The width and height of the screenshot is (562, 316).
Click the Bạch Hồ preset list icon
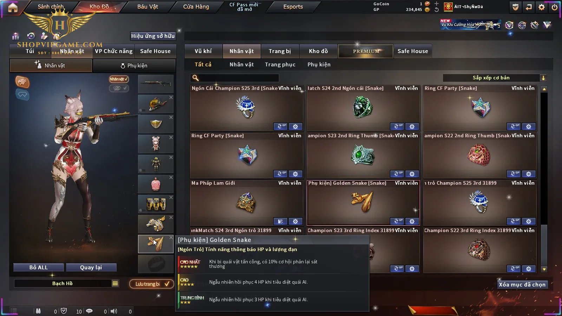point(115,283)
